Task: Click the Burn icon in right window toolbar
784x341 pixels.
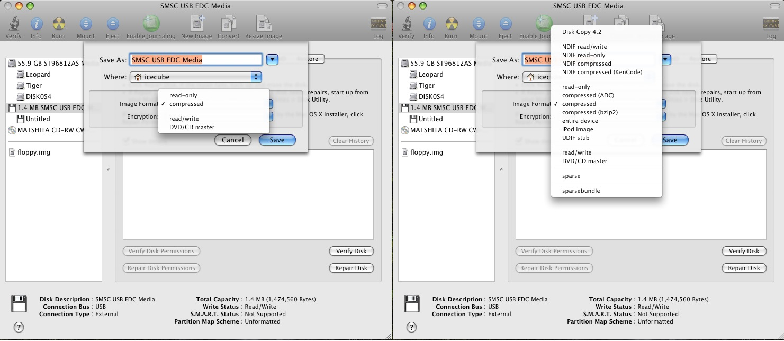Action: pos(451,24)
